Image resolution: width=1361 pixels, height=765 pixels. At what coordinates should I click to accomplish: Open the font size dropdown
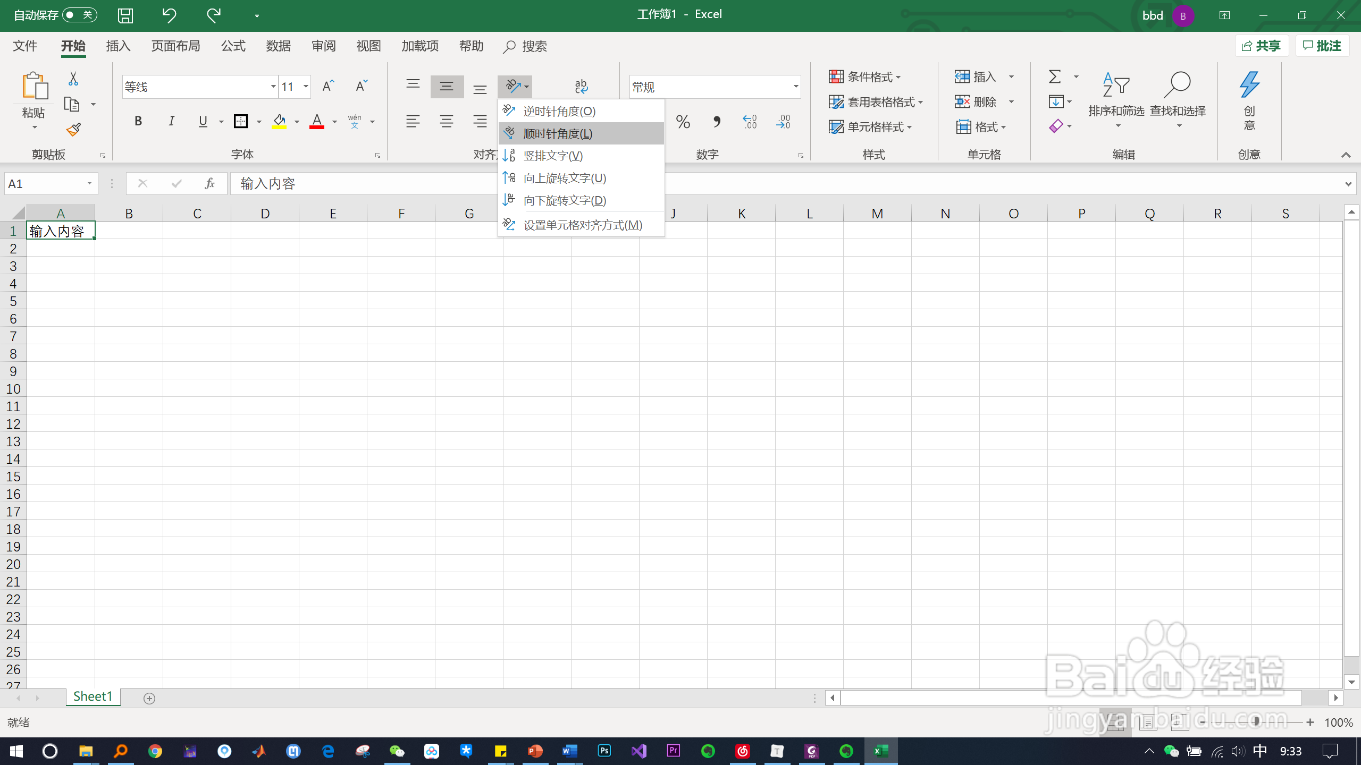(306, 87)
